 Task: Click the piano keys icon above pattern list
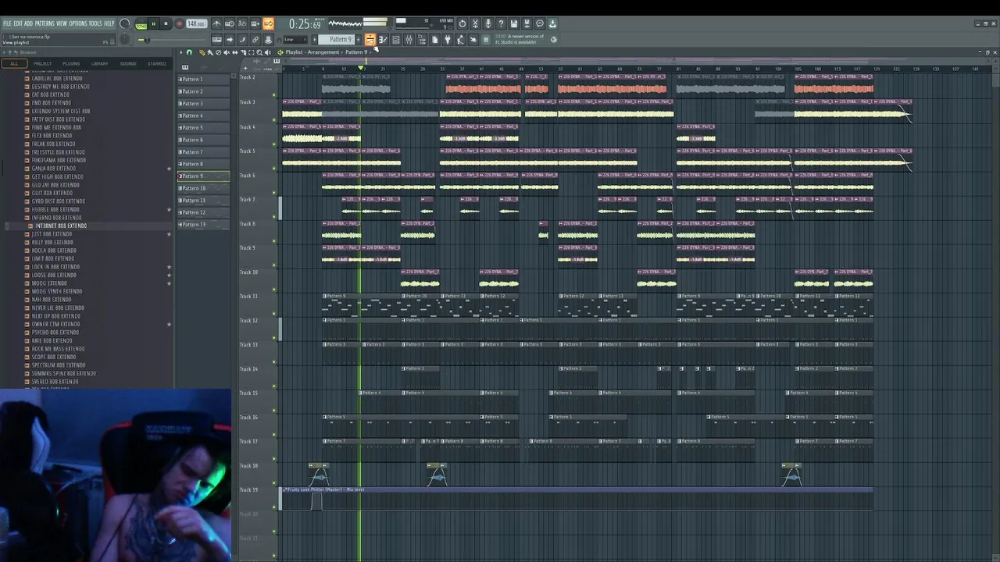pyautogui.click(x=185, y=67)
